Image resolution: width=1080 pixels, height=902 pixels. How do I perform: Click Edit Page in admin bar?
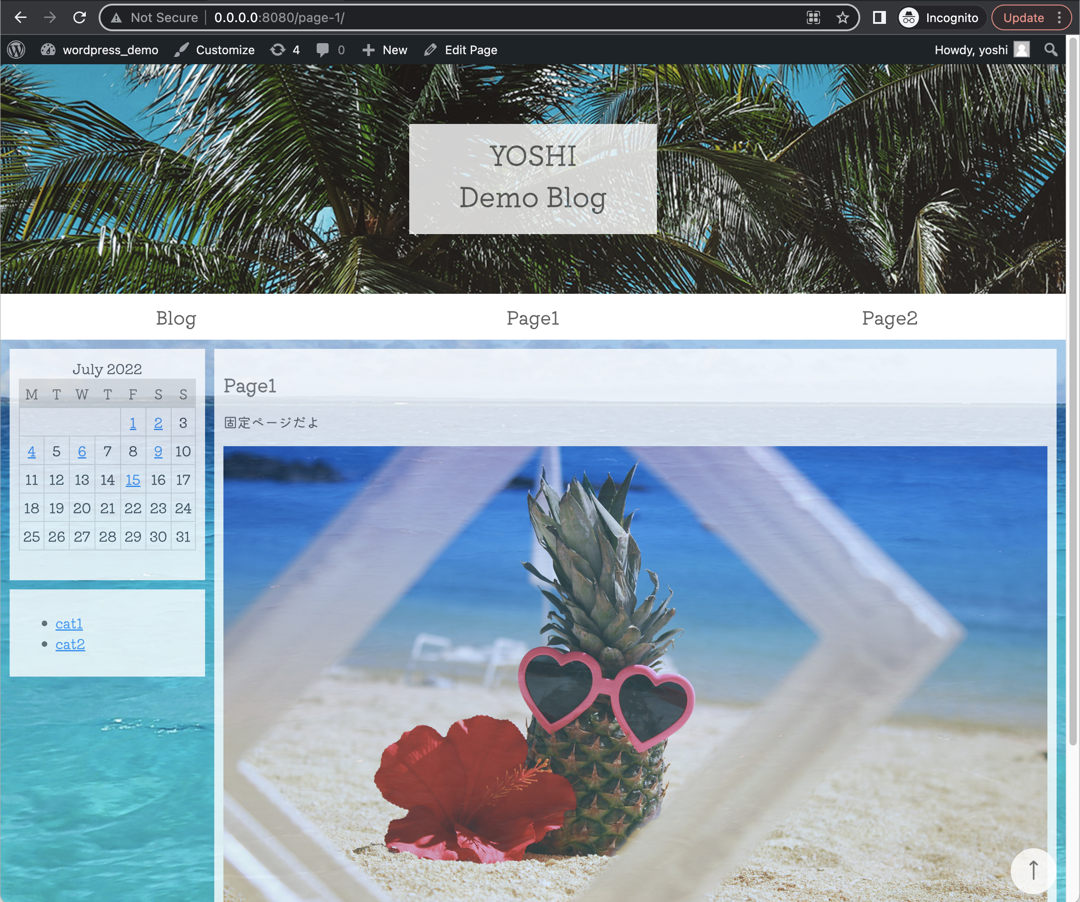461,50
